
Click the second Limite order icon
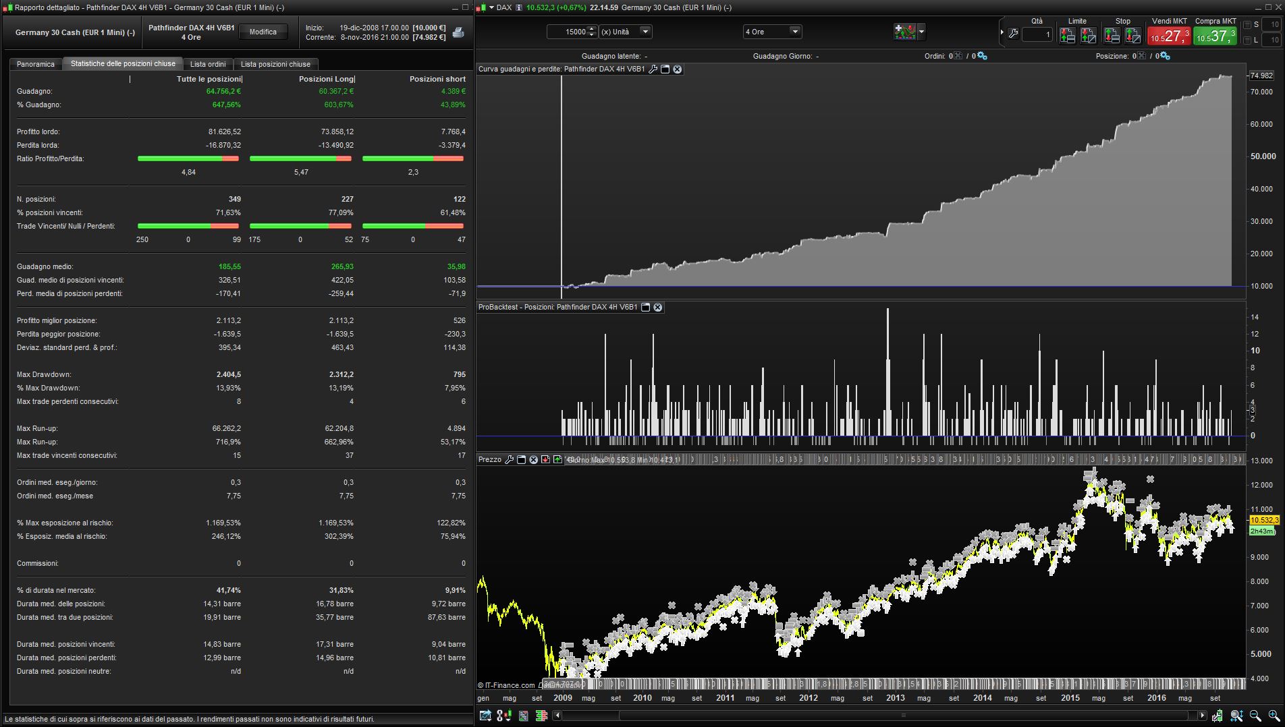tap(1088, 35)
